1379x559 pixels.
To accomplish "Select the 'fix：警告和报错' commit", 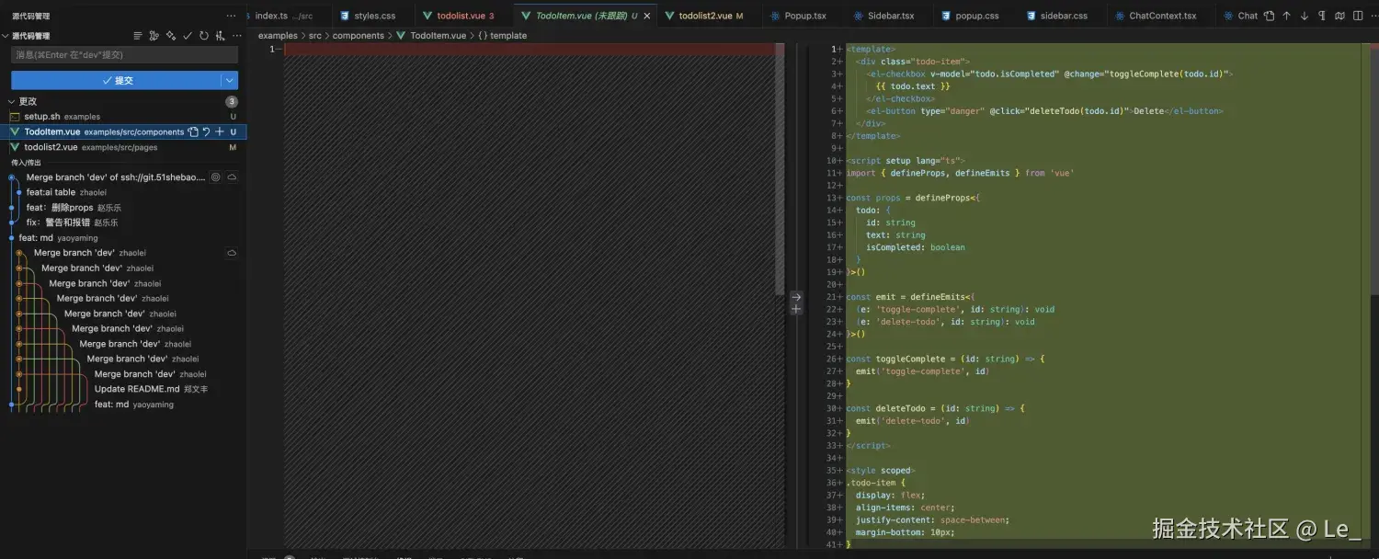I will point(72,222).
